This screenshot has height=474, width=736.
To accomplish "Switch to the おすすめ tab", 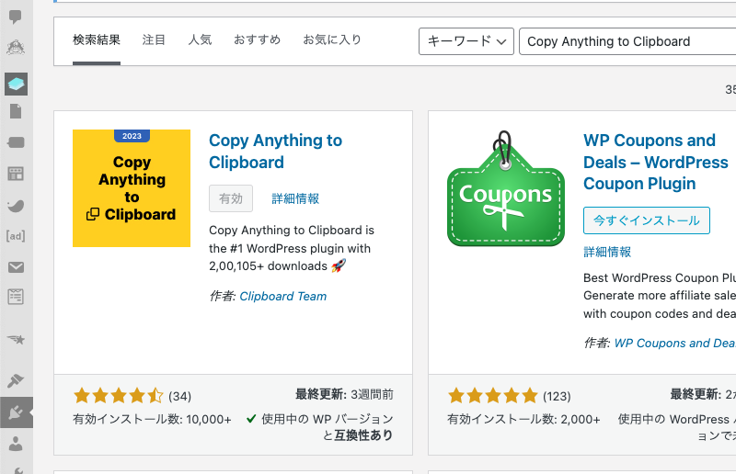I will tap(257, 39).
